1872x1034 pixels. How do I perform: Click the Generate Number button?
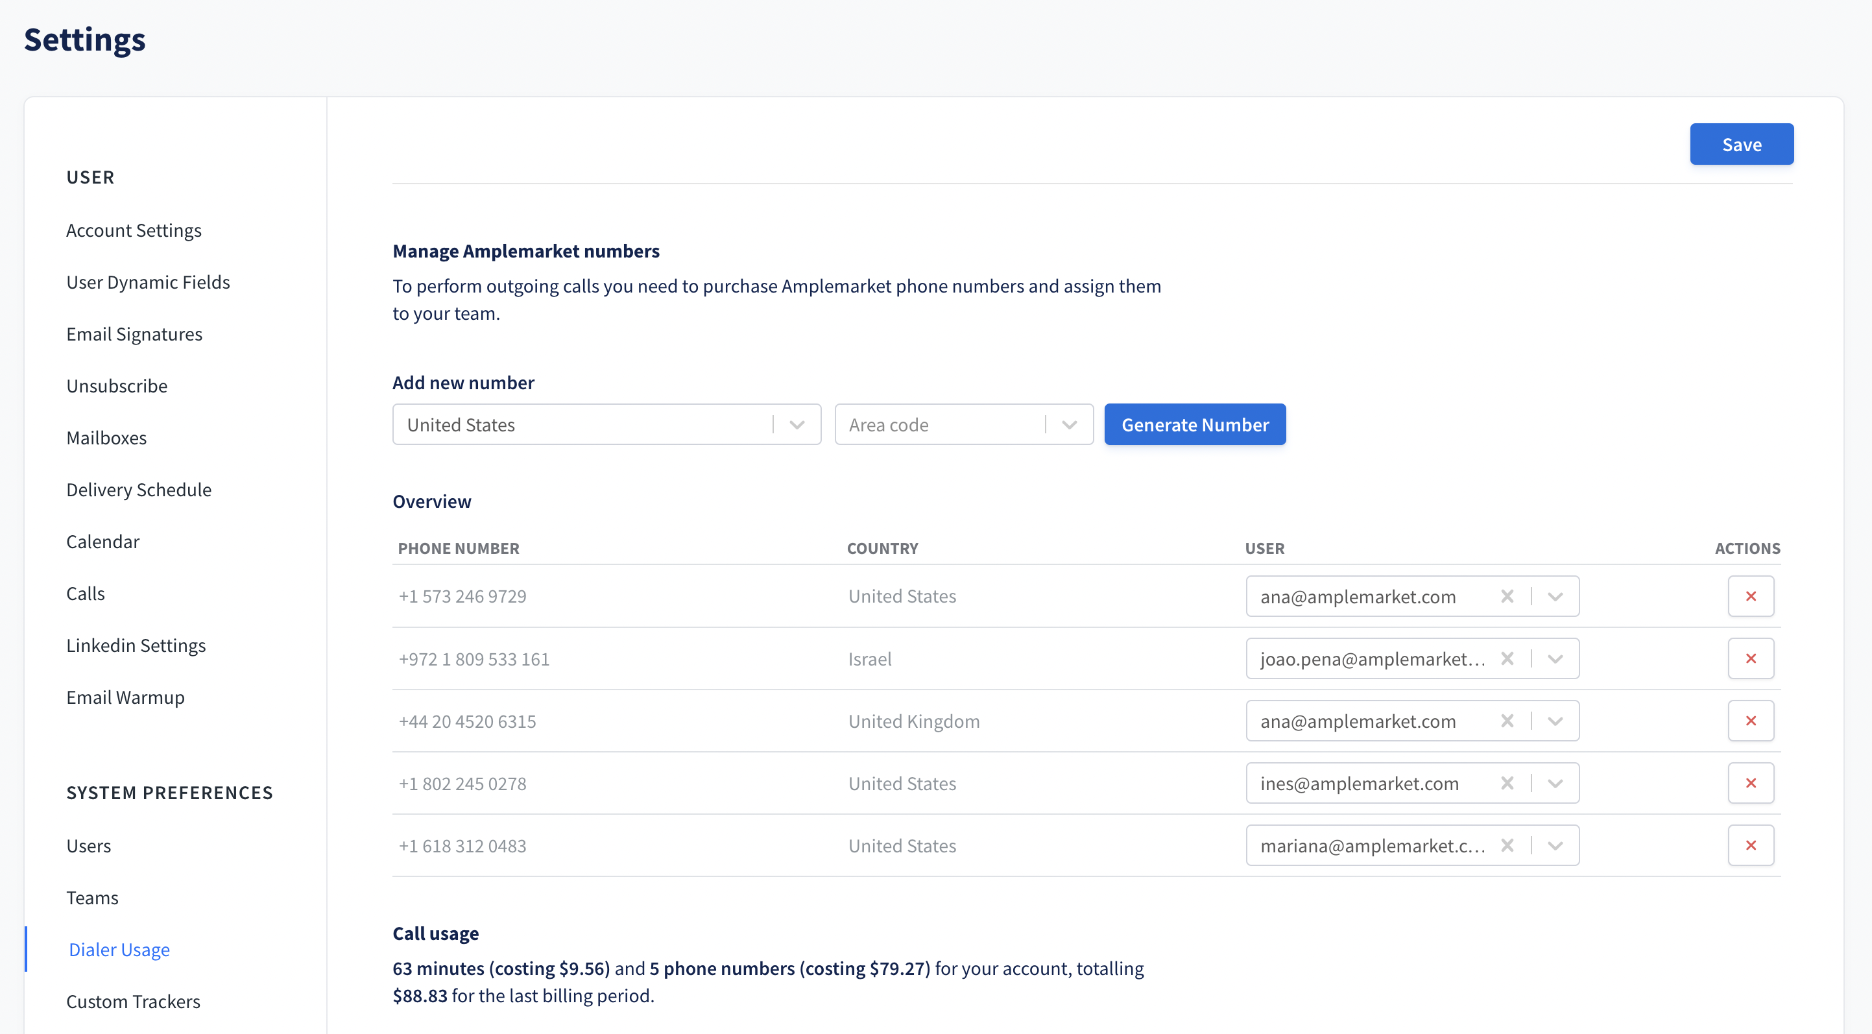pos(1195,424)
